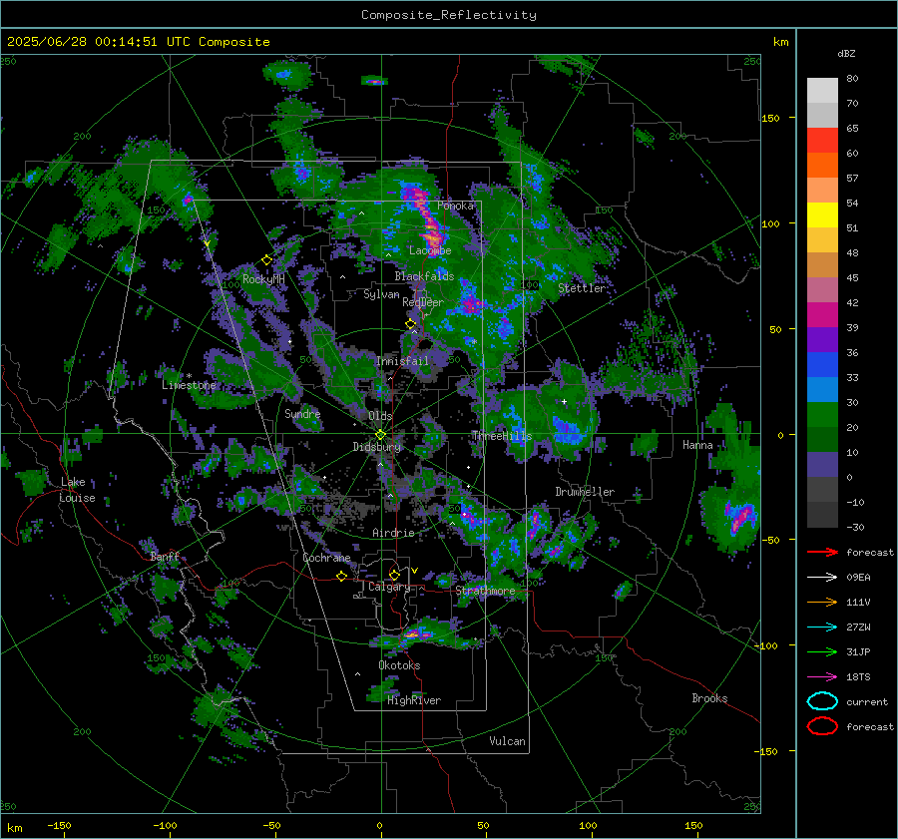Click the yellow diamond marker above RockyMH
The height and width of the screenshot is (839, 898).
(x=266, y=260)
